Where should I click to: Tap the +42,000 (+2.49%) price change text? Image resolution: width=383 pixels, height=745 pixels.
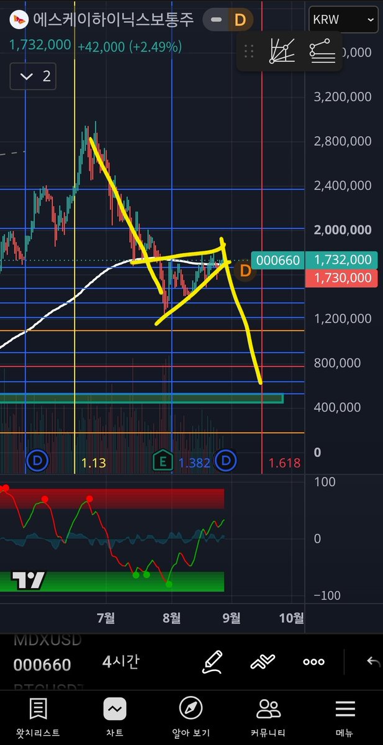(130, 47)
